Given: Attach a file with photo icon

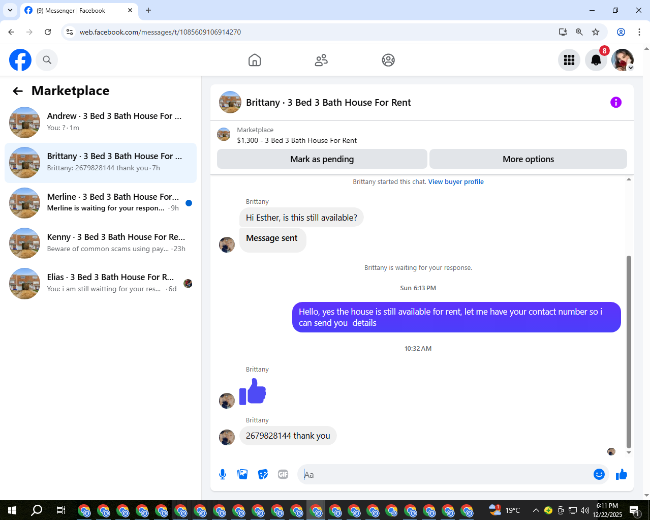Looking at the screenshot, I should [243, 474].
